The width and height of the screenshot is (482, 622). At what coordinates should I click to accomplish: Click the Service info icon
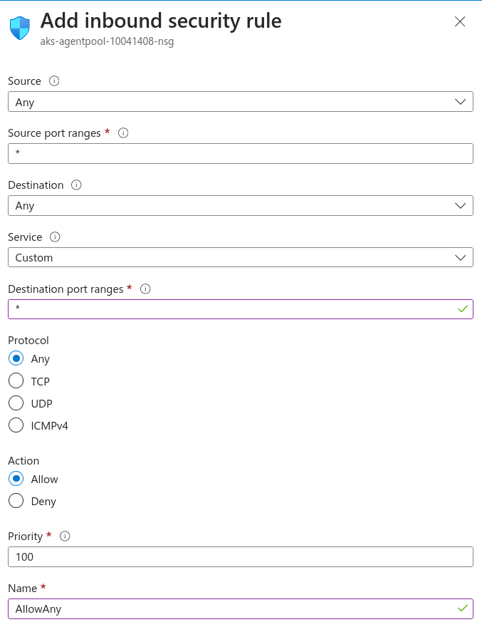tap(55, 237)
